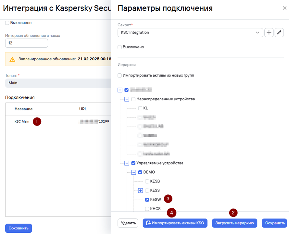Select the KHCS label in hierarchy
The width and height of the screenshot is (289, 234).
click(155, 209)
